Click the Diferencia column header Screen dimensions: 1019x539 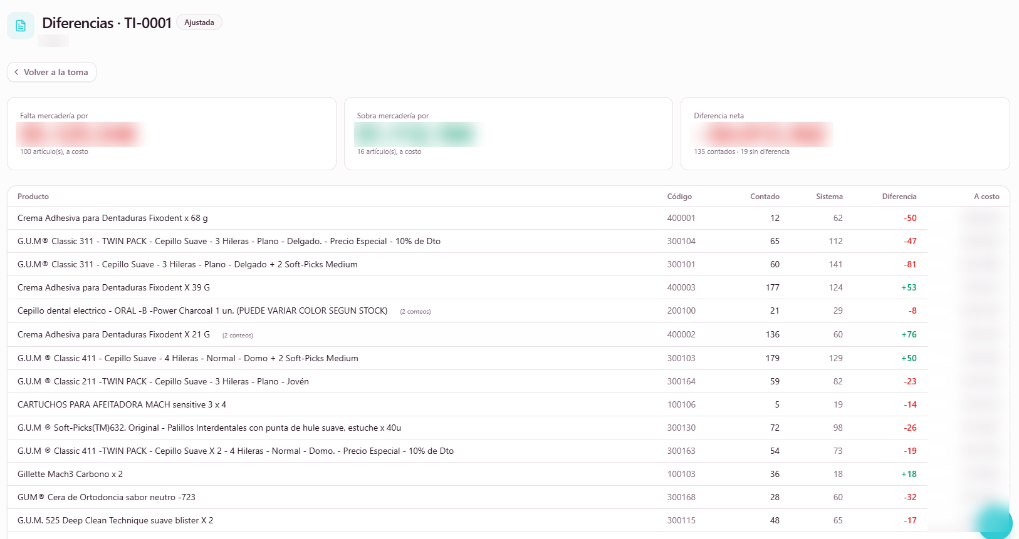tap(899, 197)
